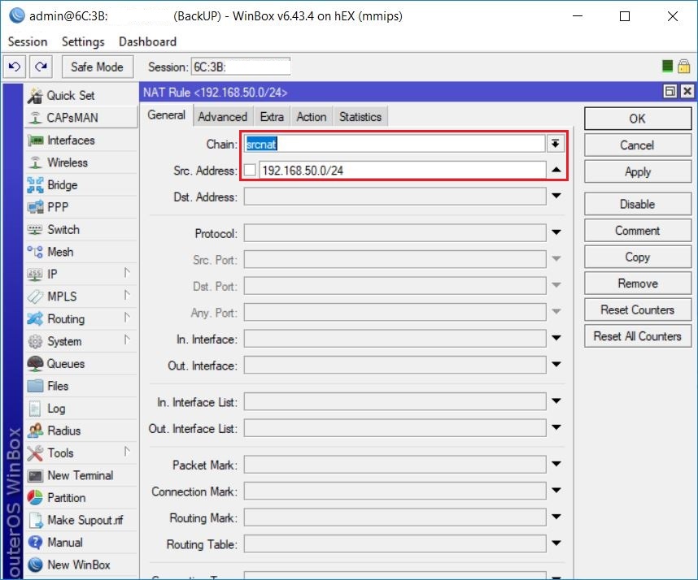Switch to the Advanced tab

[223, 117]
